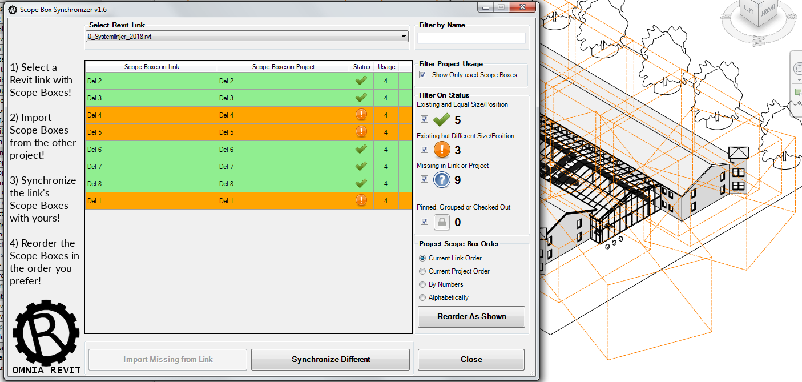Click inside the Filter by Name field
Viewport: 802px width, 382px height.
470,38
